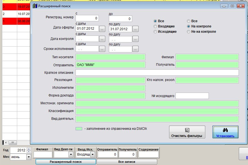
Task: Click the Тип носителя green field
Action: pos(111,57)
